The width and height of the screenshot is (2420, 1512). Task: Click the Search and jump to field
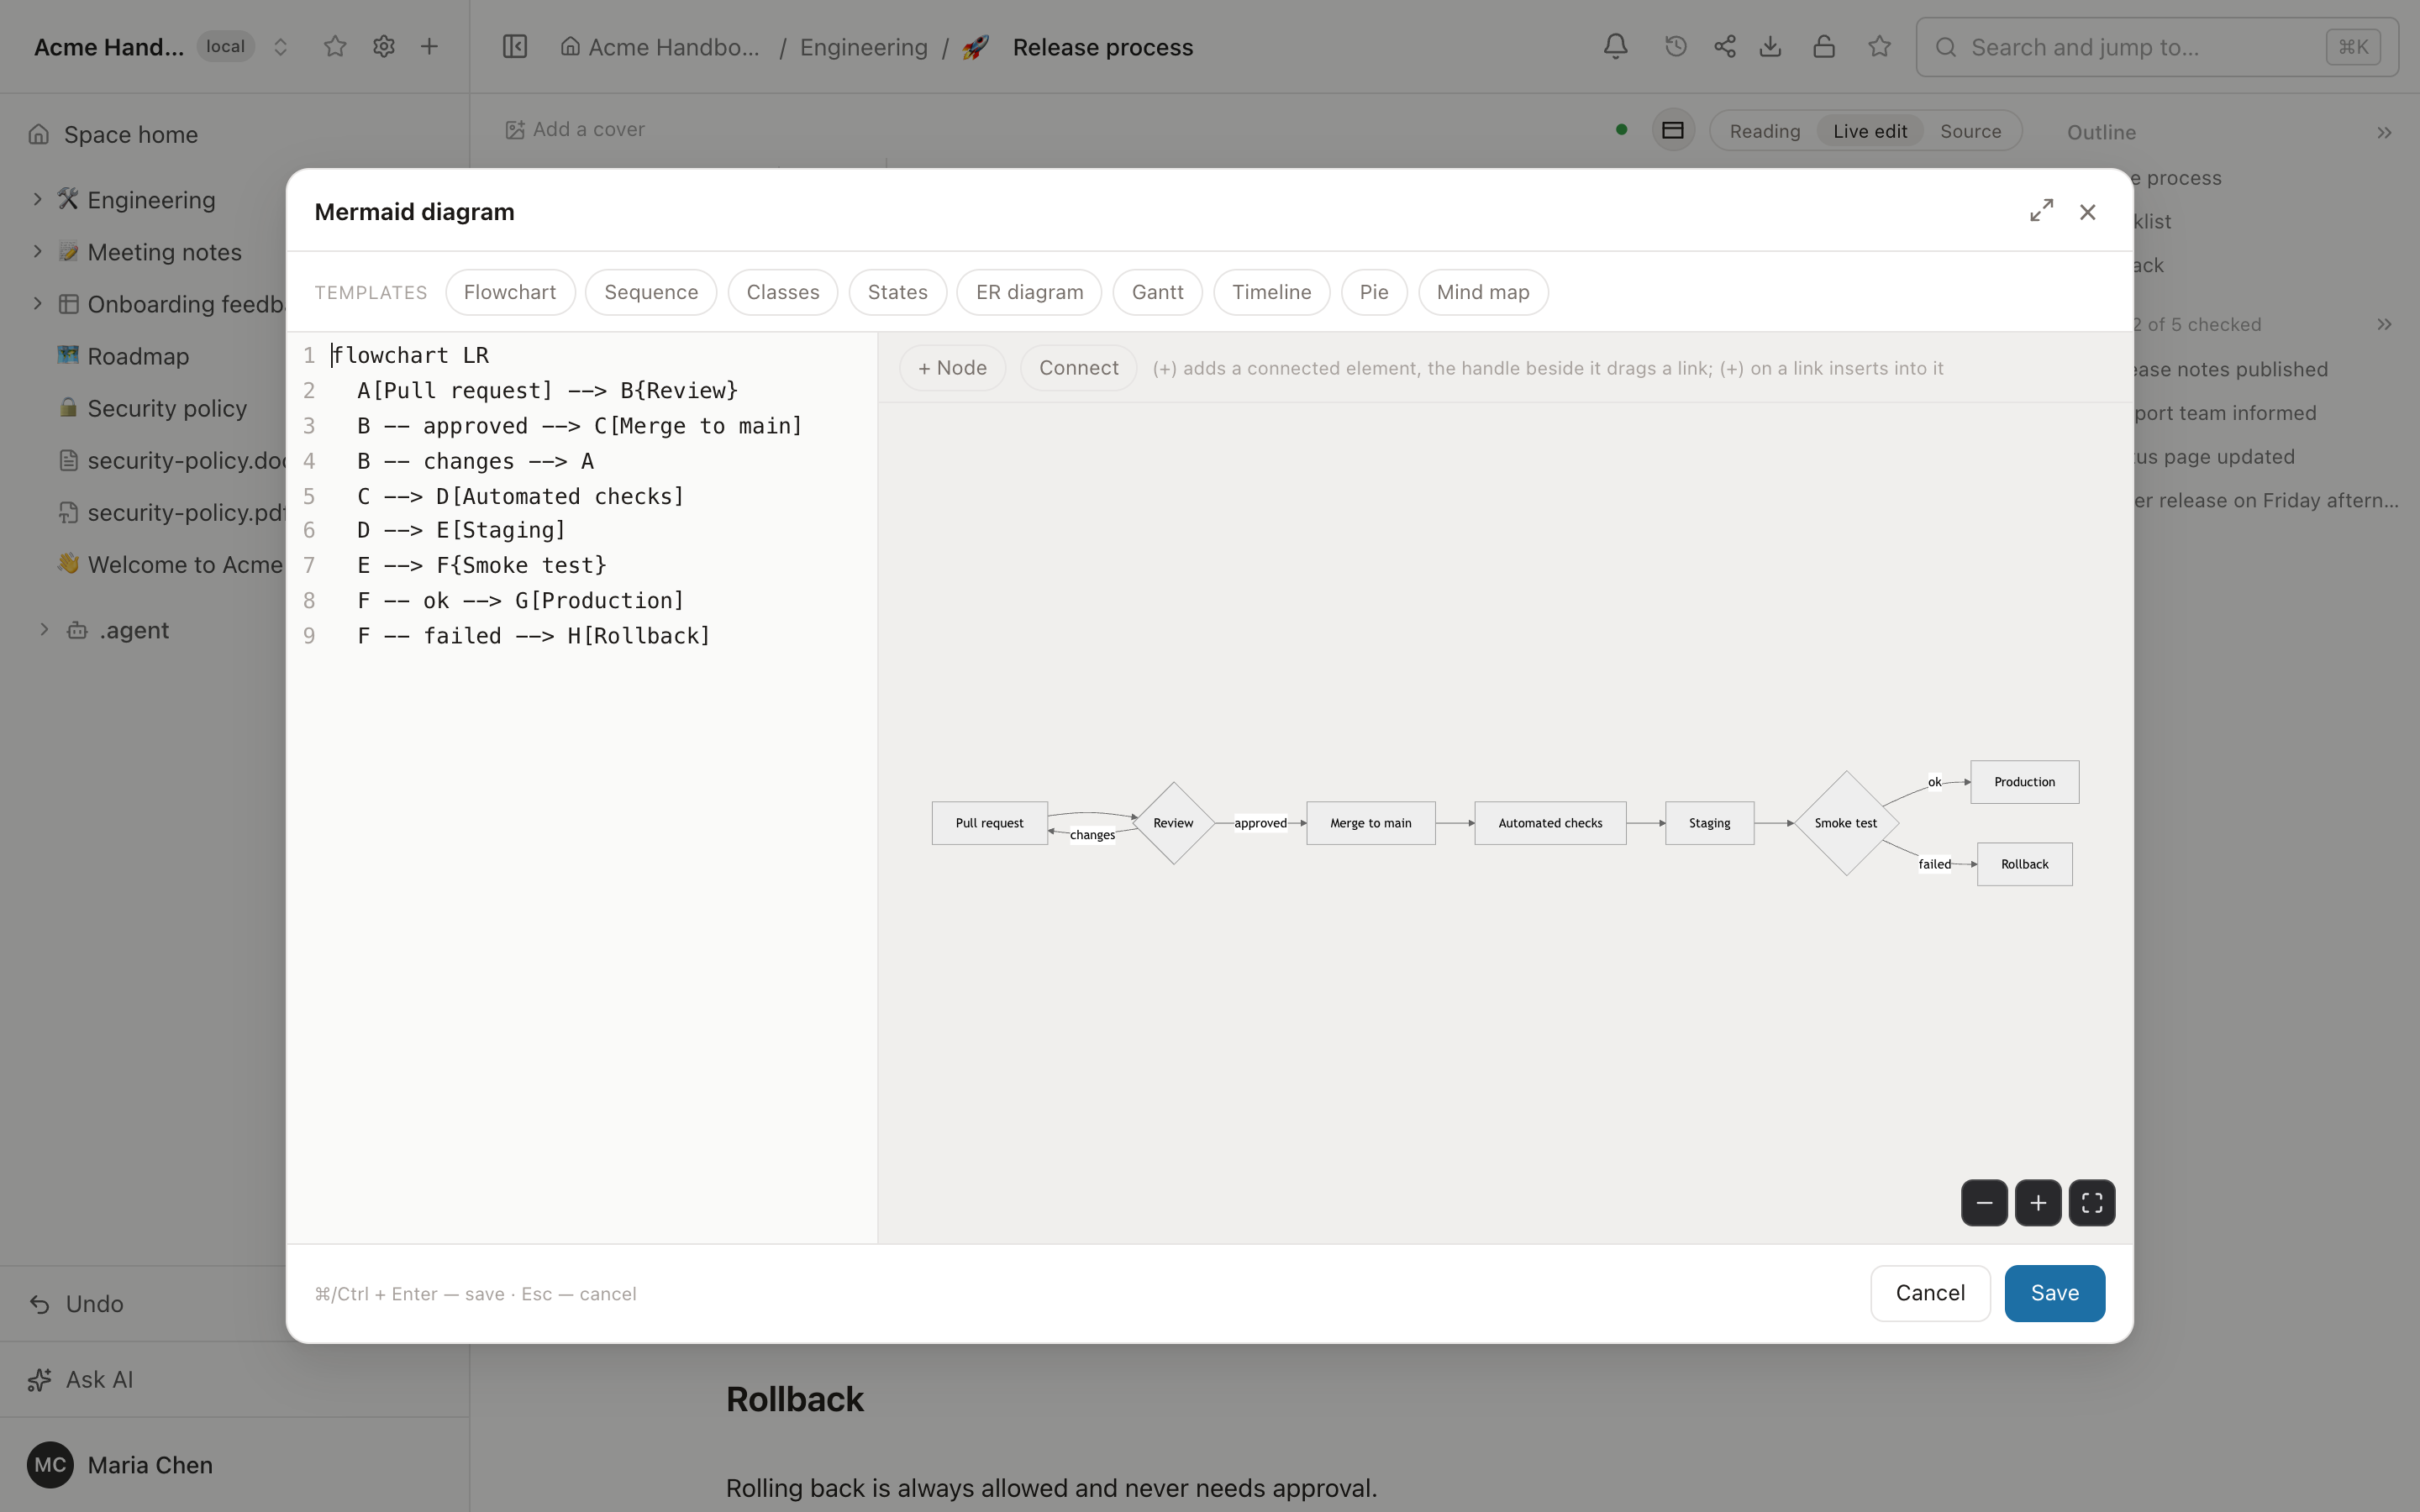point(2157,47)
